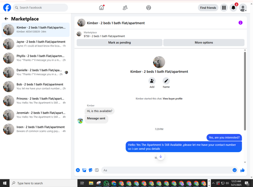Open the Home feed icon
Image resolution: width=253 pixels, height=187 pixels.
(x=101, y=8)
